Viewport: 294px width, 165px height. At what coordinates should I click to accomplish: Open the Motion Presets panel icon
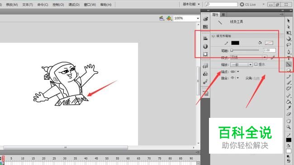click(x=205, y=82)
